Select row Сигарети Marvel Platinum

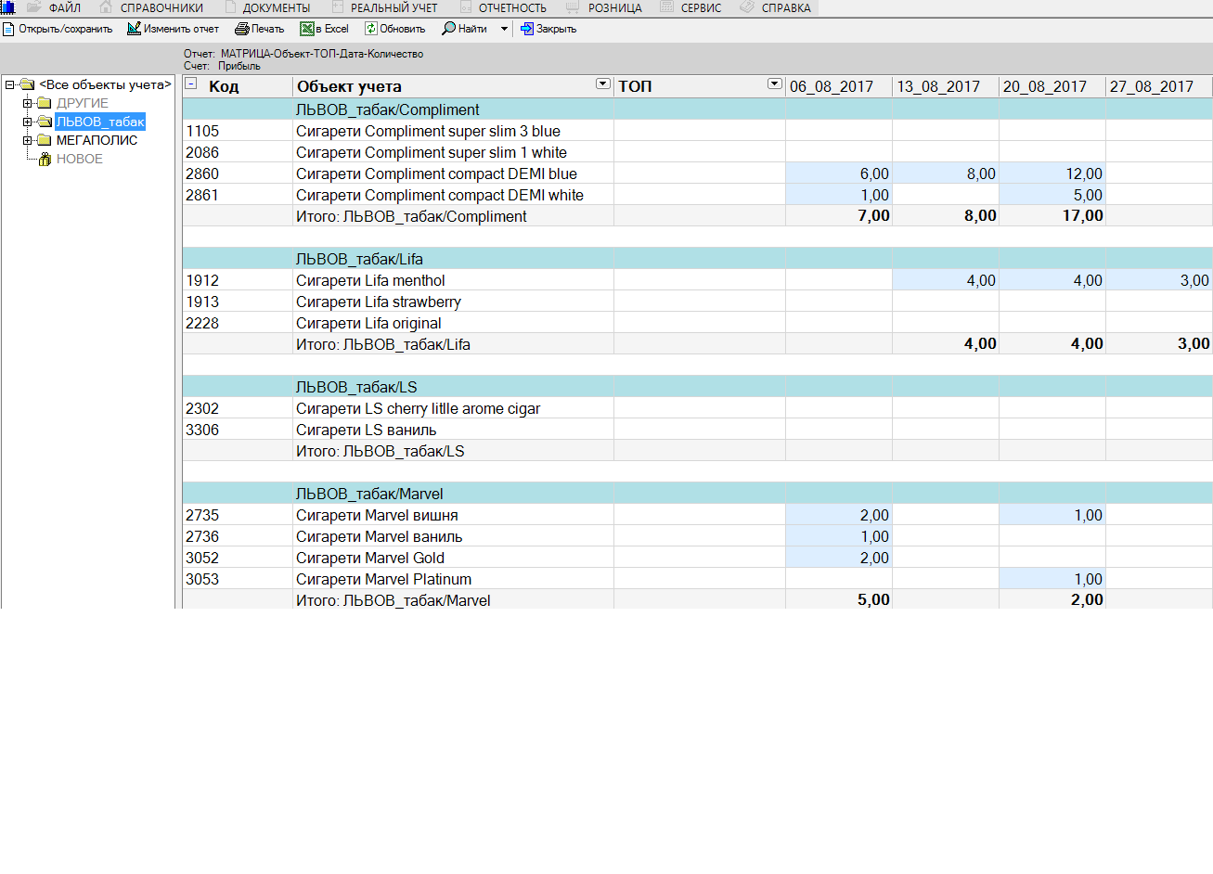697,579
